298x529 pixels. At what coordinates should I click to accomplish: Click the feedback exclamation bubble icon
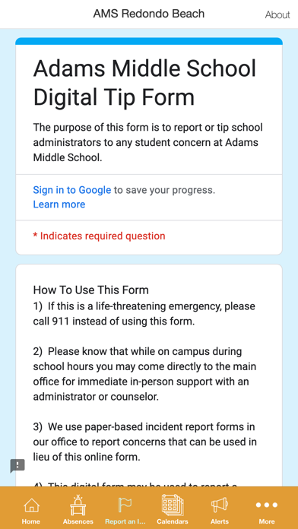(17, 466)
